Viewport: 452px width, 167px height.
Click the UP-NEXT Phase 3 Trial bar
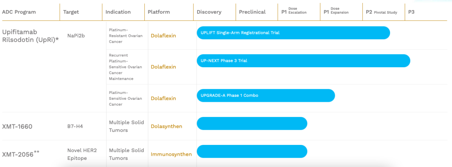(x=303, y=61)
